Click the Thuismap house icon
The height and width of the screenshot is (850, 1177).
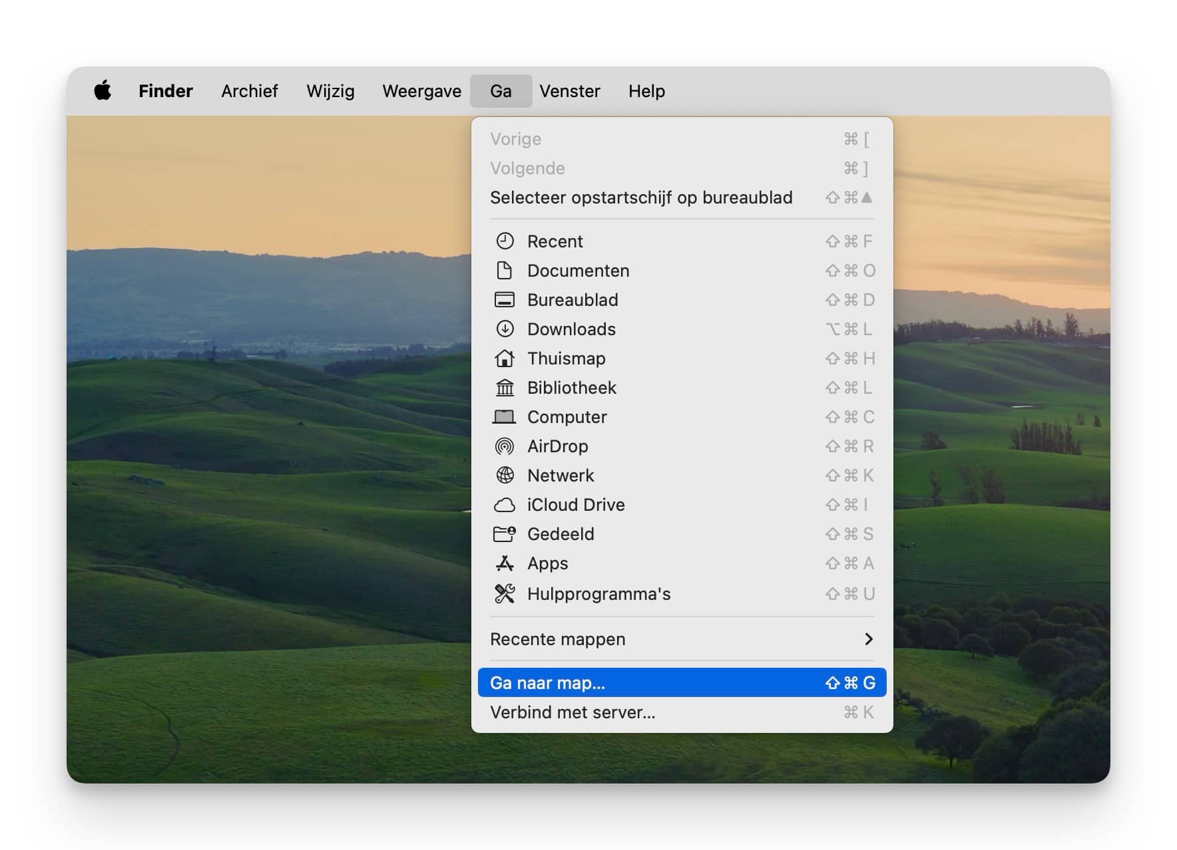tap(505, 358)
